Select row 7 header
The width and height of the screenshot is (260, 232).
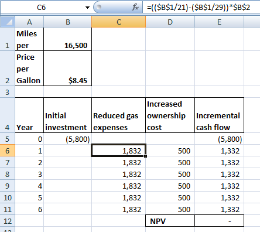(8, 162)
